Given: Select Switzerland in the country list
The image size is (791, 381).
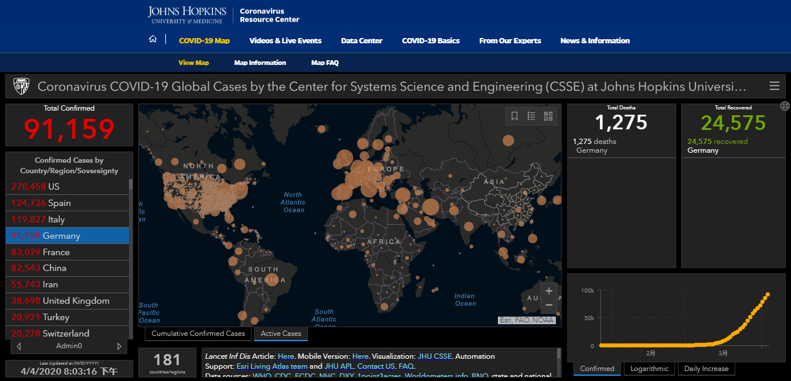Looking at the screenshot, I should (67, 333).
